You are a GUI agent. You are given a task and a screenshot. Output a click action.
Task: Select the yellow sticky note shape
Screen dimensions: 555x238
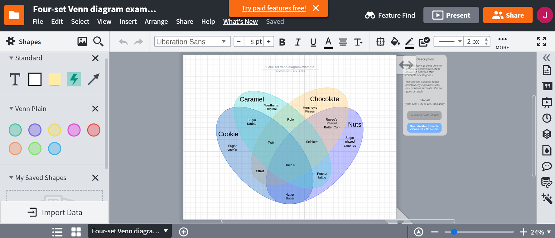coord(55,79)
